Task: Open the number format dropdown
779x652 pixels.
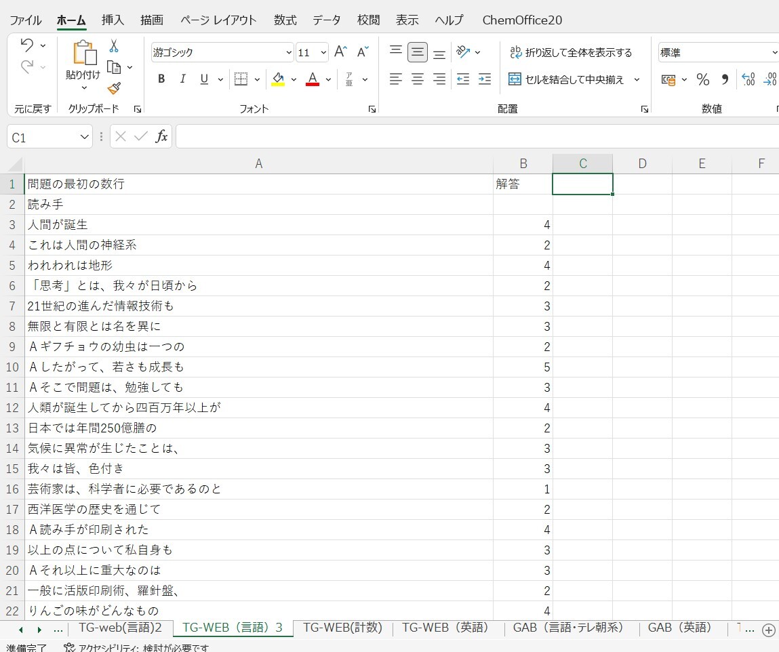Action: pyautogui.click(x=774, y=53)
